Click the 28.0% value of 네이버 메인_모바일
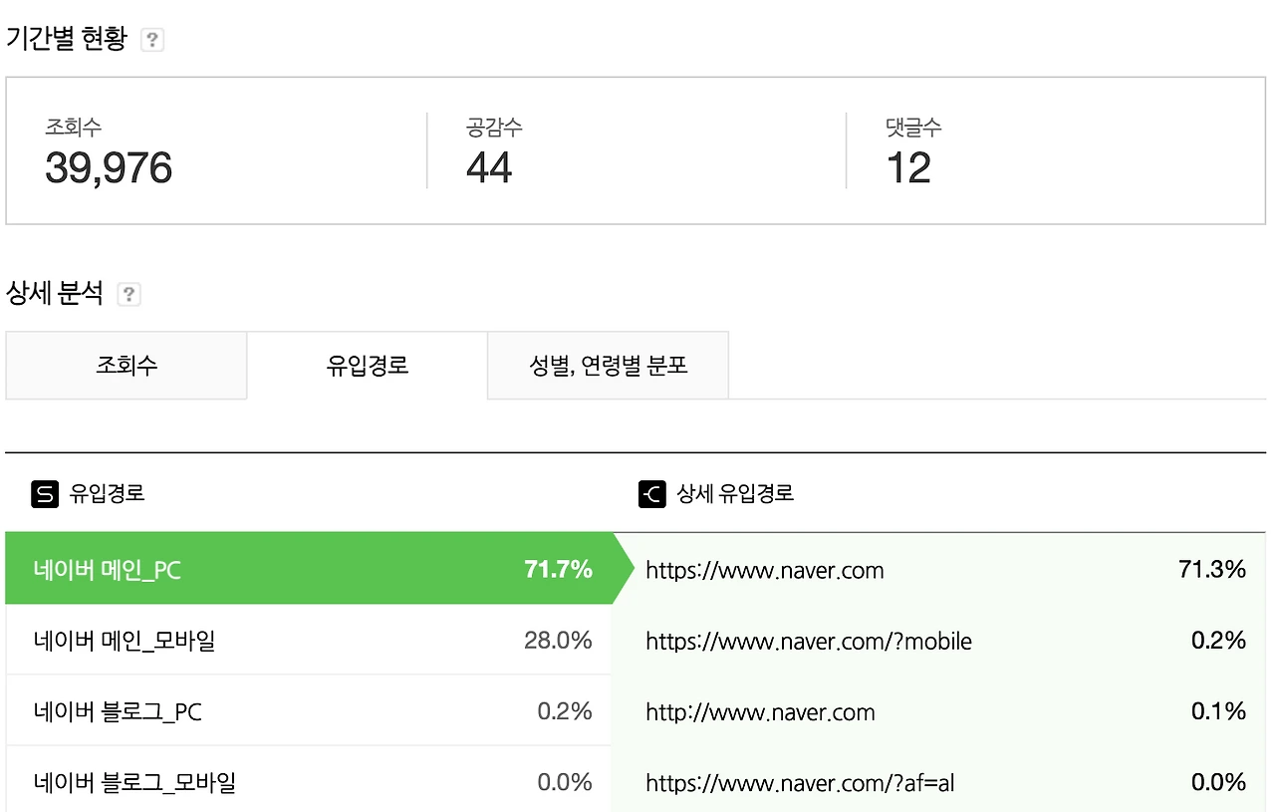 (558, 641)
